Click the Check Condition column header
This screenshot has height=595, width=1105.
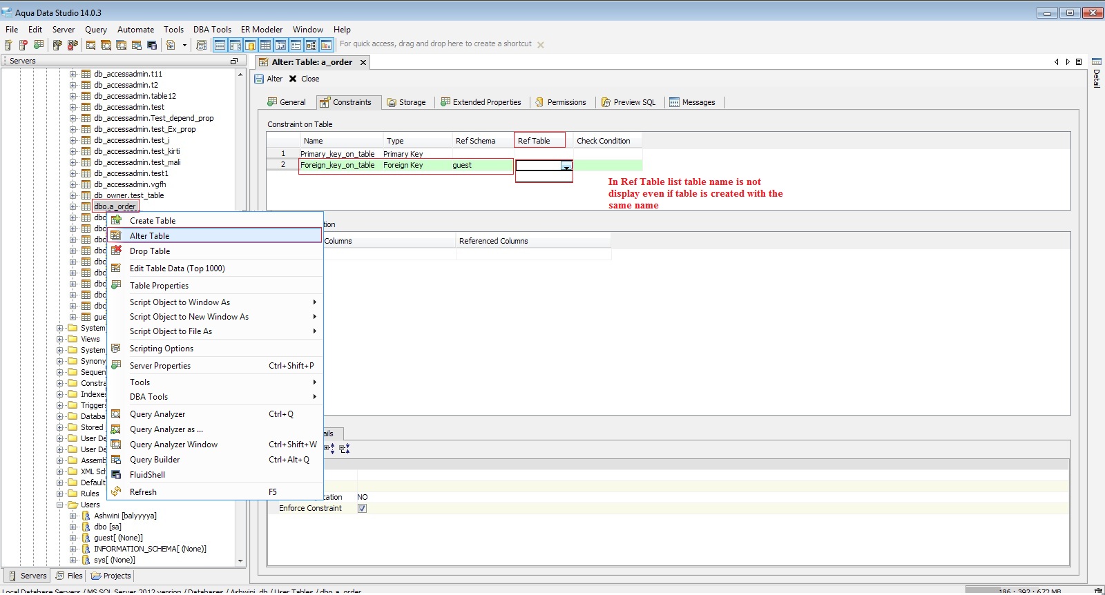(x=607, y=140)
